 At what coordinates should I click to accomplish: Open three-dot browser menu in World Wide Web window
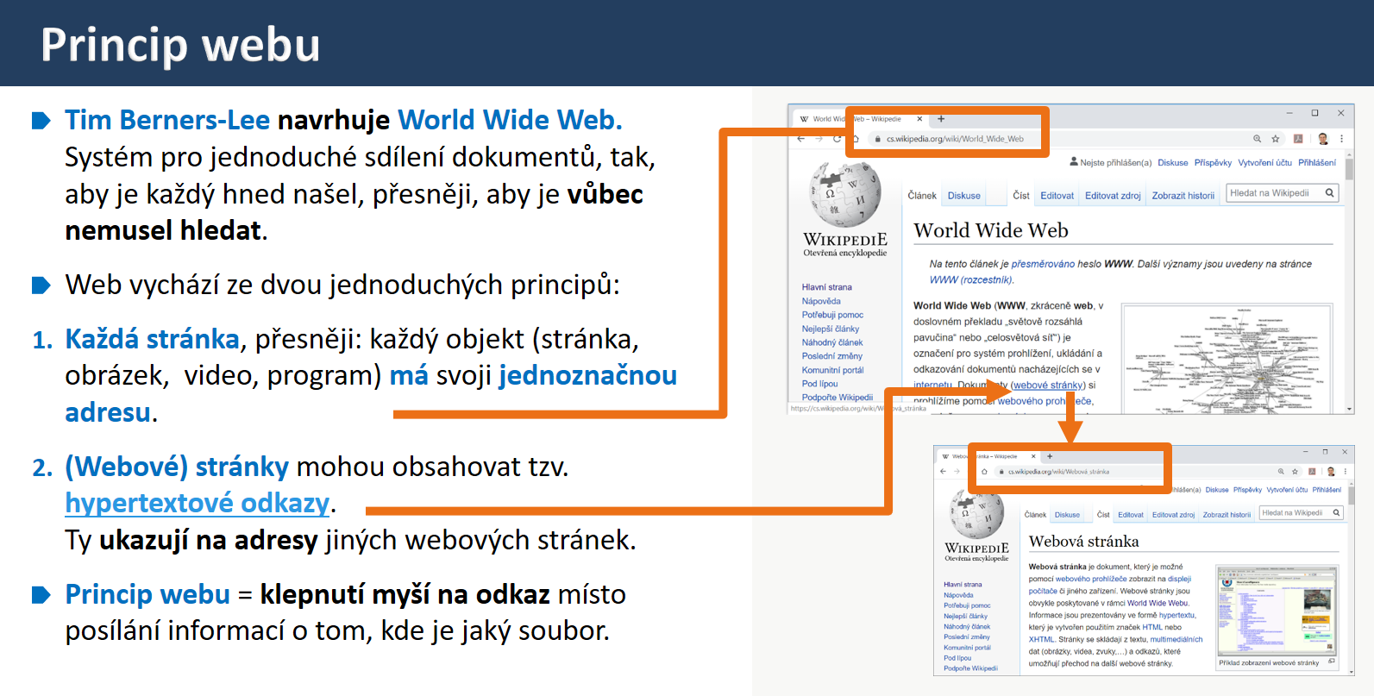(1341, 139)
